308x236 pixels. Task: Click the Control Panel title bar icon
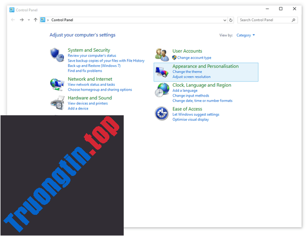tap(12, 10)
